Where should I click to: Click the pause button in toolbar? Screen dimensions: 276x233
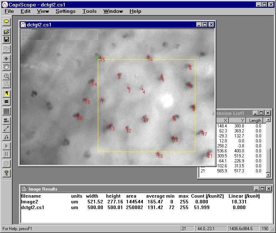[x=6, y=154]
